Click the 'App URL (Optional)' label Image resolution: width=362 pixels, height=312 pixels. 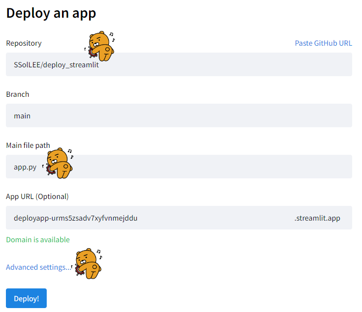tap(37, 197)
